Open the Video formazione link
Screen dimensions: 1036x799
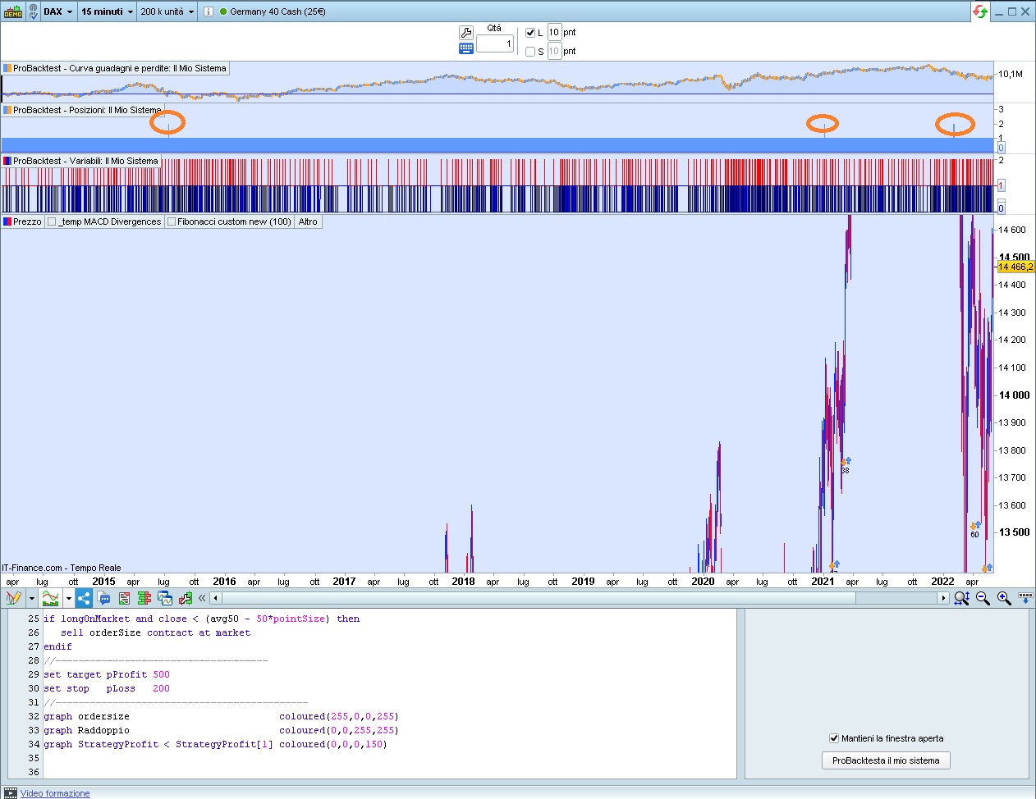click(x=55, y=793)
